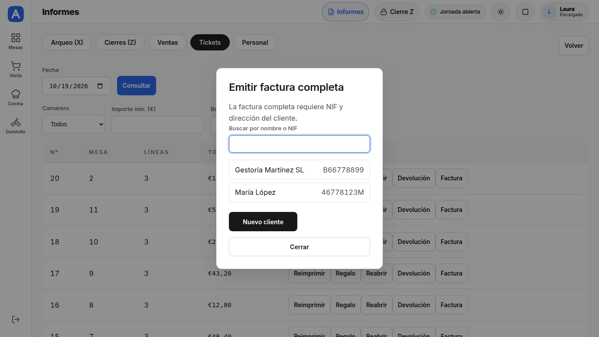The image size is (599, 337).
Task: Click the fullscreen square icon
Action: point(525,12)
